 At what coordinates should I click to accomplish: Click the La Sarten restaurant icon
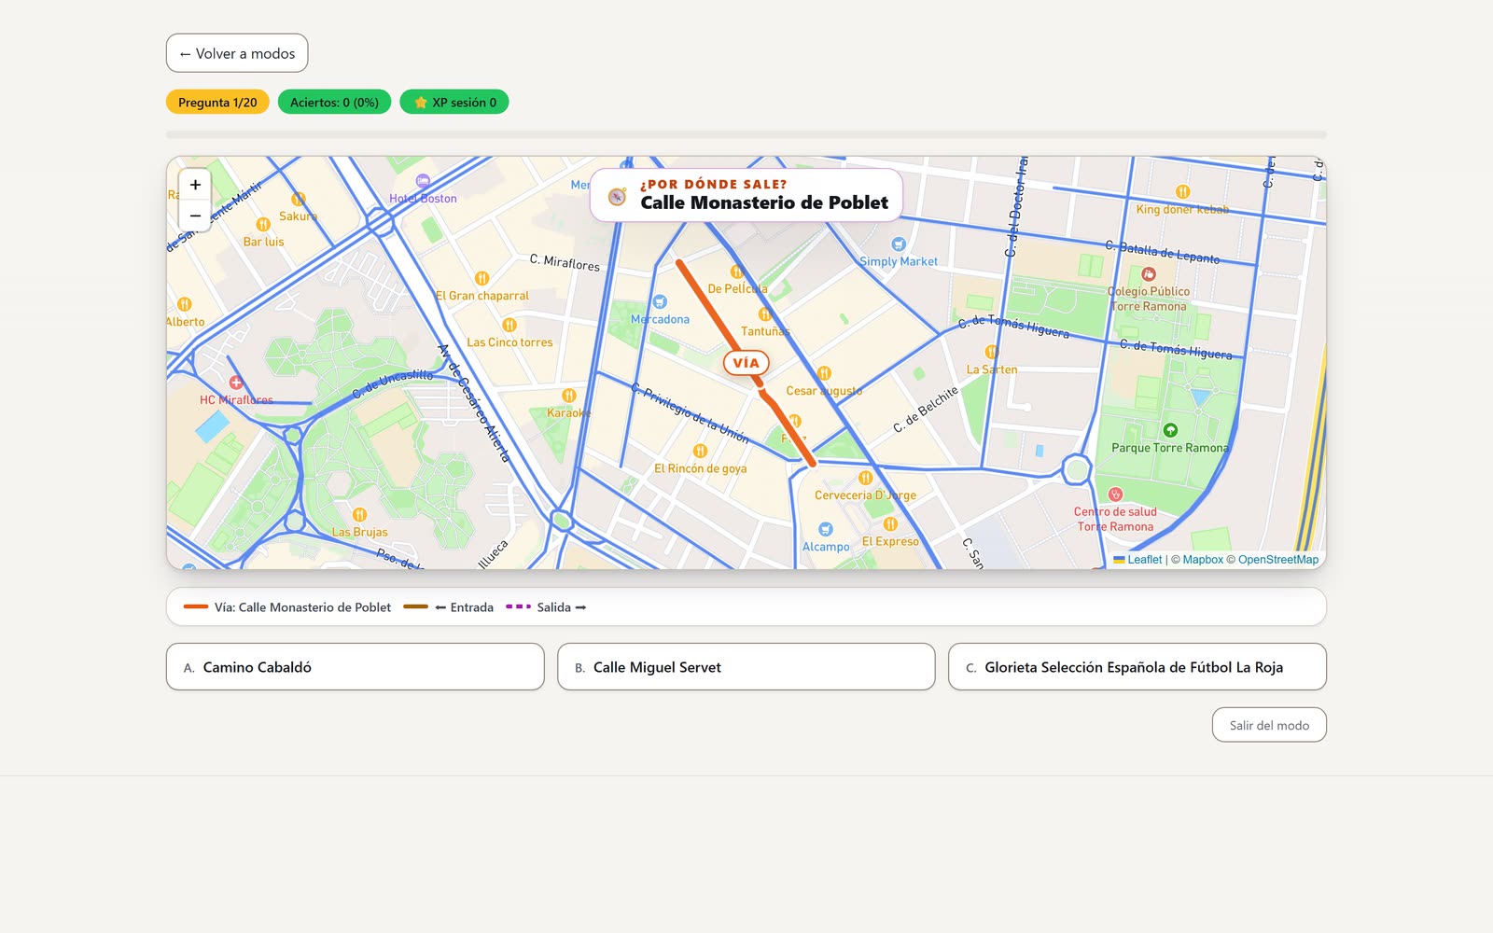[x=991, y=352]
